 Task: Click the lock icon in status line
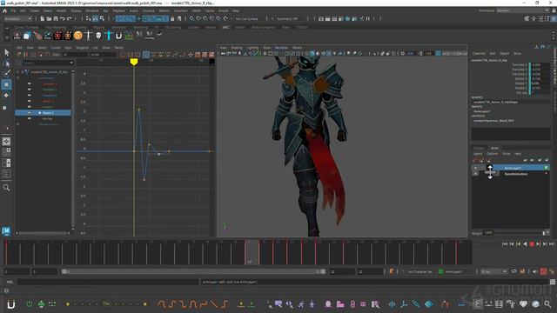(172, 18)
